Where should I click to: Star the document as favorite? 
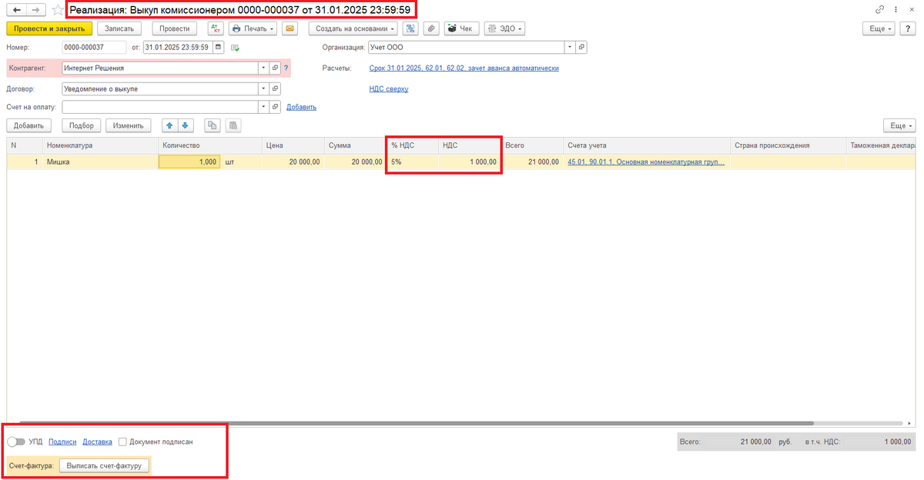coord(58,10)
